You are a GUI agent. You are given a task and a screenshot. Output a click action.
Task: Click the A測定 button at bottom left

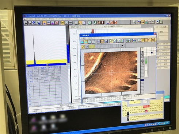[35, 111]
